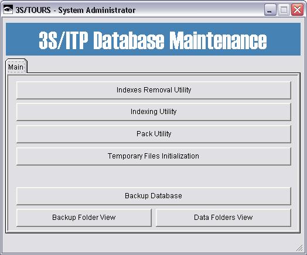Viewport: 307px width, 255px height.
Task: Open Data Folders View
Action: pos(223,218)
